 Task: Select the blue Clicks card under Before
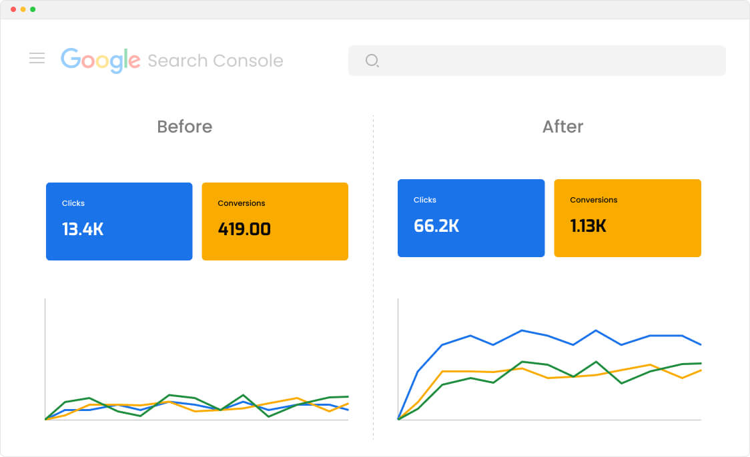[119, 221]
